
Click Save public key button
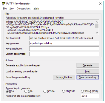(x=64, y=77)
